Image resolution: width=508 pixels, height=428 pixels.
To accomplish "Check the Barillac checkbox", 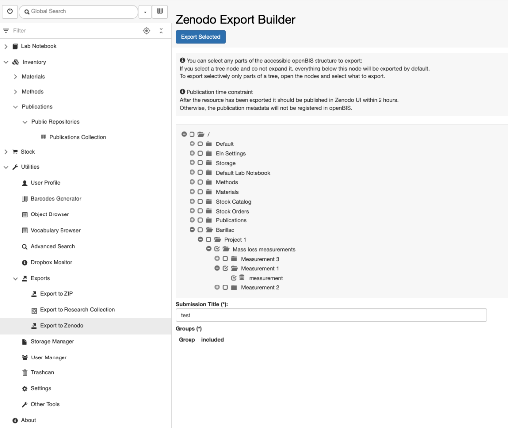I will tap(200, 230).
